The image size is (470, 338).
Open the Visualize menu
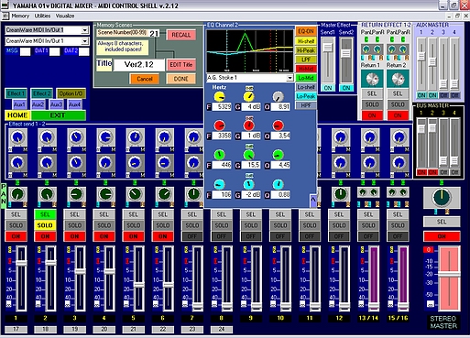[65, 16]
